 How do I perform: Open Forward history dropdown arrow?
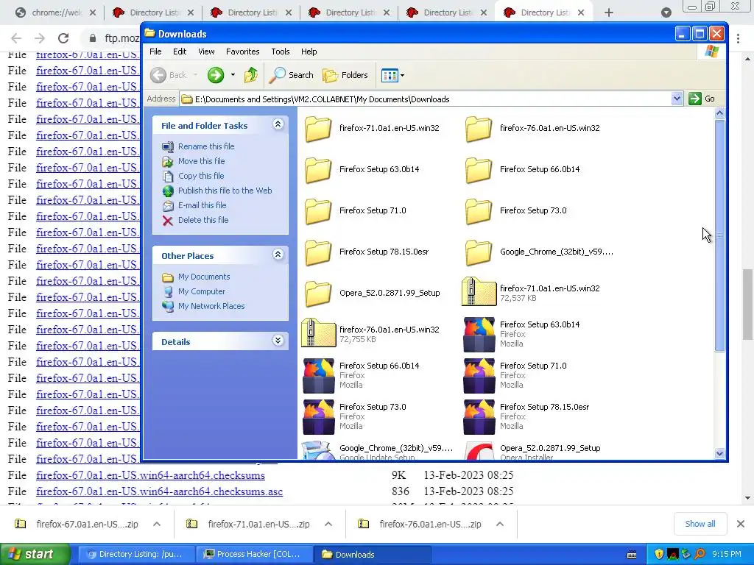[x=233, y=75]
